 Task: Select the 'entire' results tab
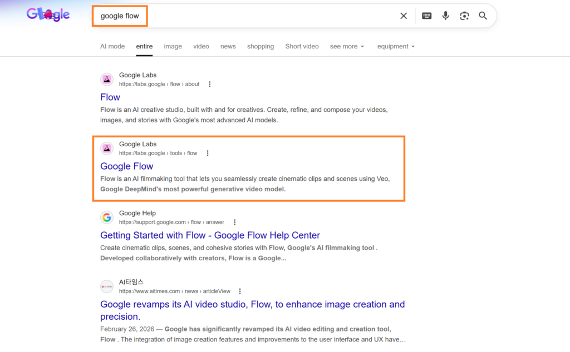144,47
